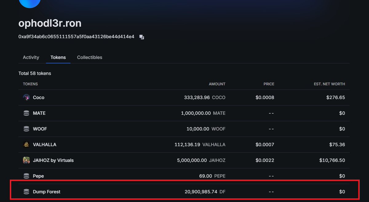Click the Pepe token stack icon
The height and width of the screenshot is (202, 369).
(x=26, y=176)
